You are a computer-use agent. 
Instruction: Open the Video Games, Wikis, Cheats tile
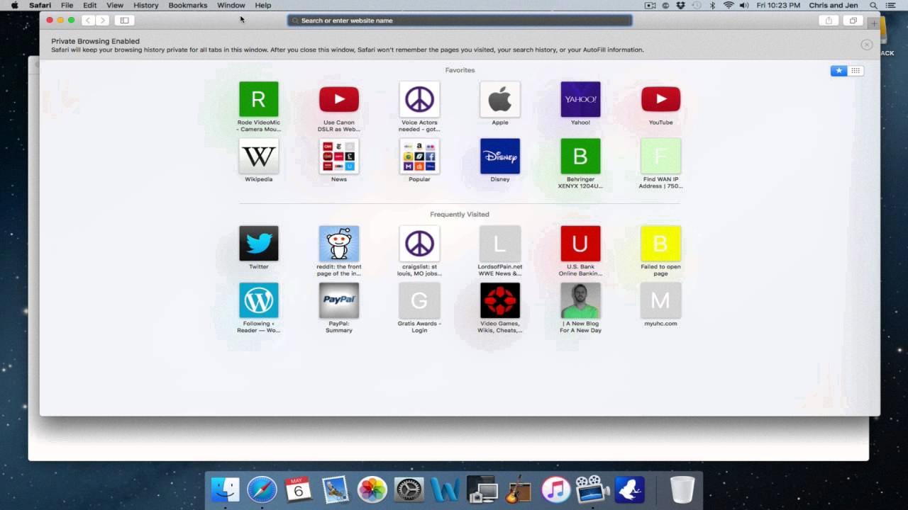tap(500, 300)
